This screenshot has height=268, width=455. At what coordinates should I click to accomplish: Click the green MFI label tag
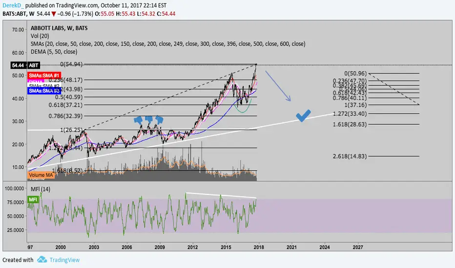(33, 200)
